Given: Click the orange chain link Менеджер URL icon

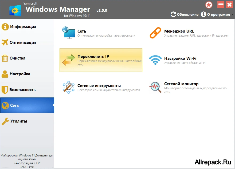Looking at the screenshot, I should point(155,33).
